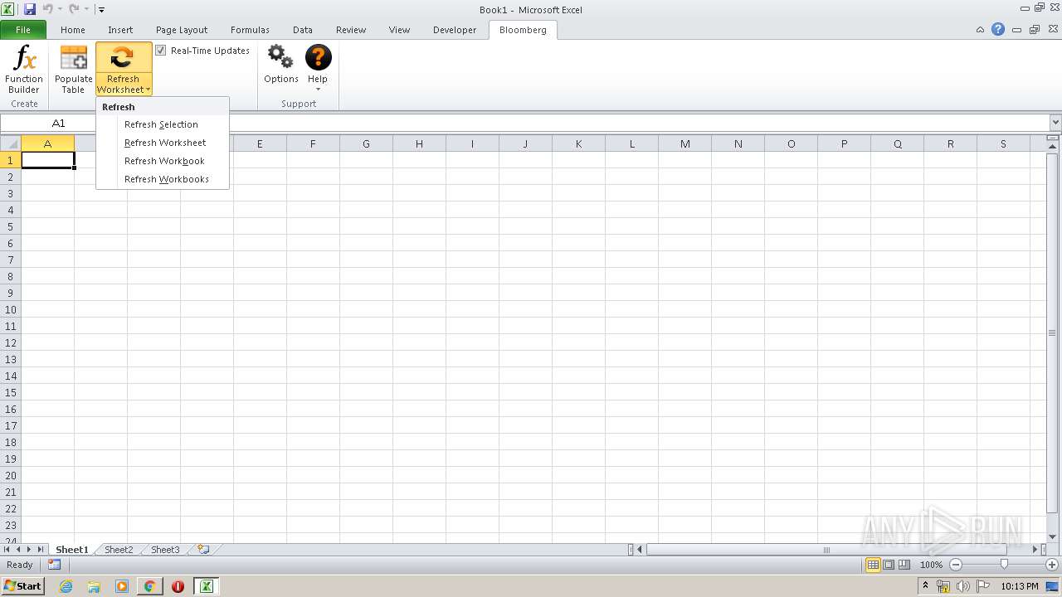Open Windows Media Player from taskbar
This screenshot has height=597, width=1062.
click(x=122, y=586)
